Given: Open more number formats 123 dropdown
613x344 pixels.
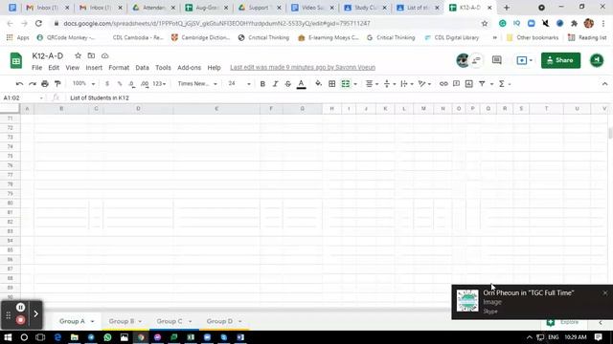Looking at the screenshot, I should tap(159, 84).
